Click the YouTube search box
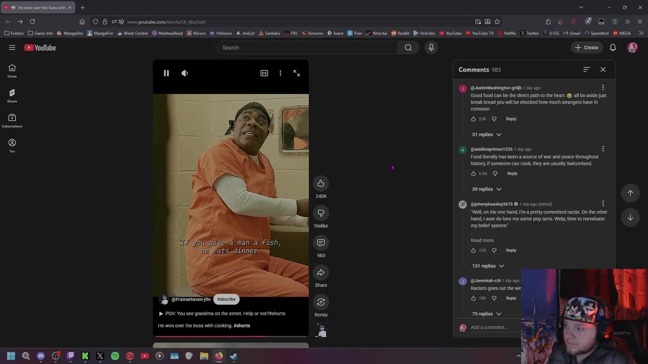 [x=307, y=48]
